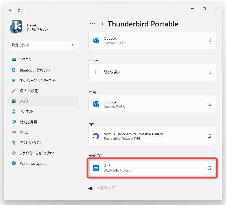Open the .xpi Mozilla Thunderbird entry
Image resolution: width=226 pixels, height=205 pixels.
pos(152,136)
